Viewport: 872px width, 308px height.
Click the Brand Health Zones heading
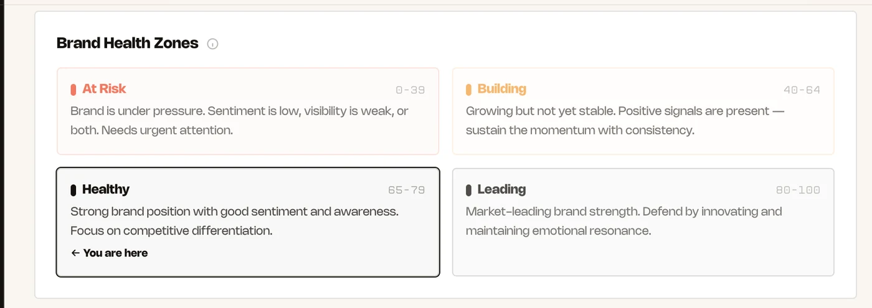point(128,44)
